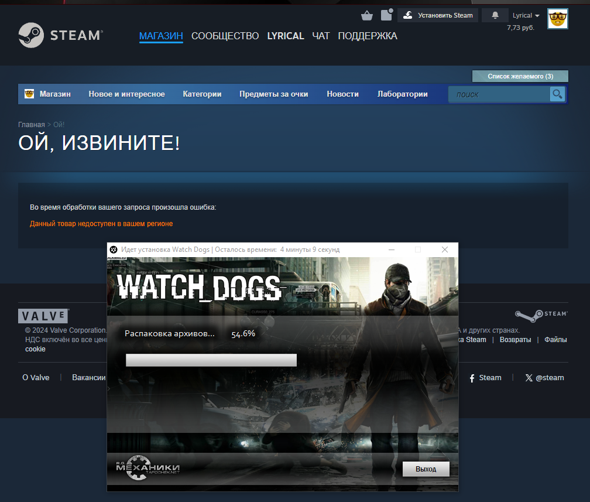Expand the Категории menu
The height and width of the screenshot is (502, 590).
point(202,94)
